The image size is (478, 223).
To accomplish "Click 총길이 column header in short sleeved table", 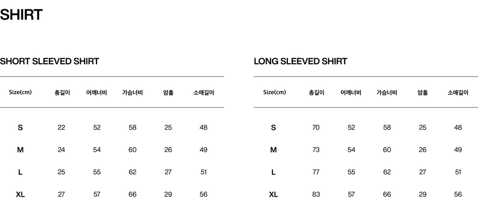I will coord(62,92).
